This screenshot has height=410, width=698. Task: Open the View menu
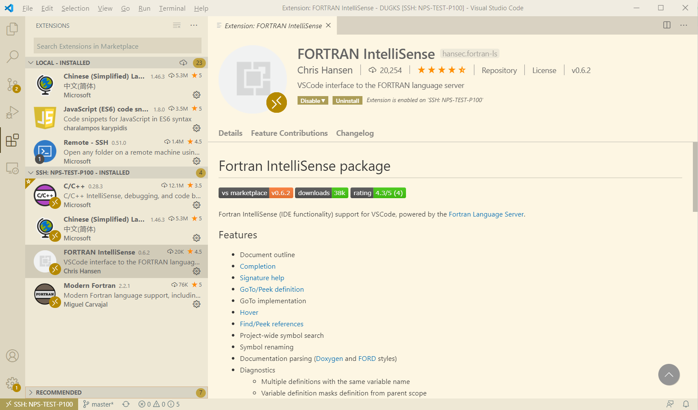105,8
